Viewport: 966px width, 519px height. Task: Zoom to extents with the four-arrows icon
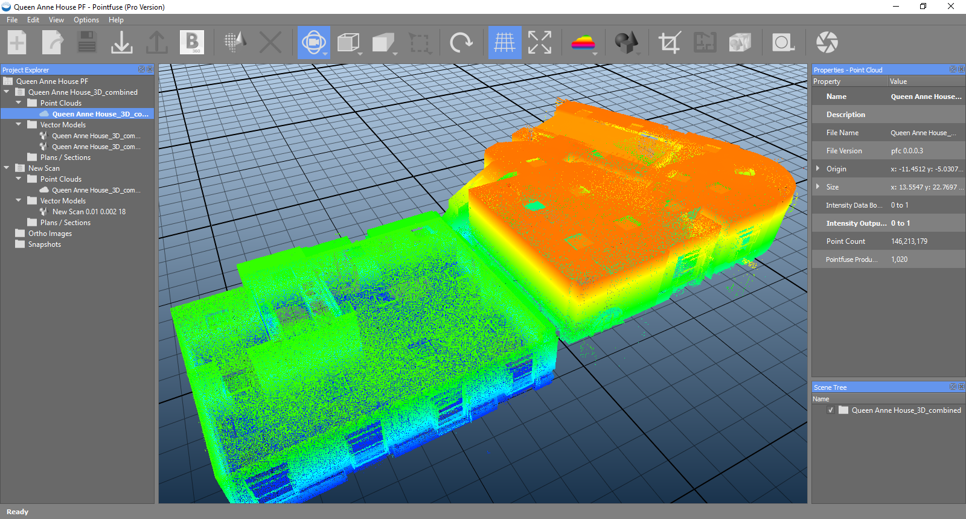pyautogui.click(x=540, y=42)
